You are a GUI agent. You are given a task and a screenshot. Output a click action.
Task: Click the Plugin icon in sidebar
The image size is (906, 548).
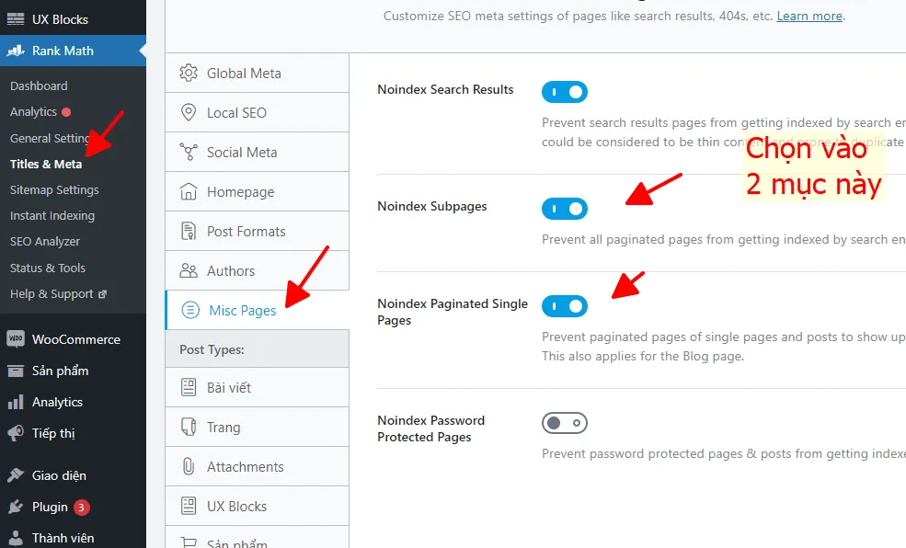16,507
